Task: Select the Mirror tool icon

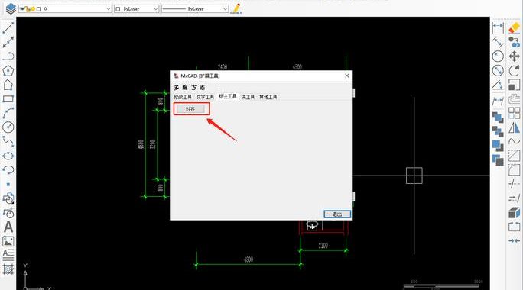Action: click(x=514, y=127)
